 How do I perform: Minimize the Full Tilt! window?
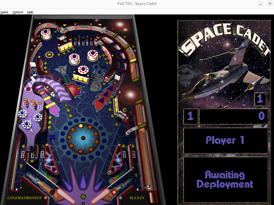[260, 4]
